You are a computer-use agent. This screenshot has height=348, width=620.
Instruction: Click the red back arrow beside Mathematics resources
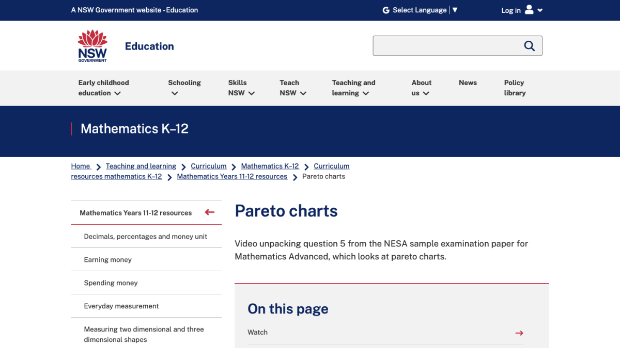209,212
